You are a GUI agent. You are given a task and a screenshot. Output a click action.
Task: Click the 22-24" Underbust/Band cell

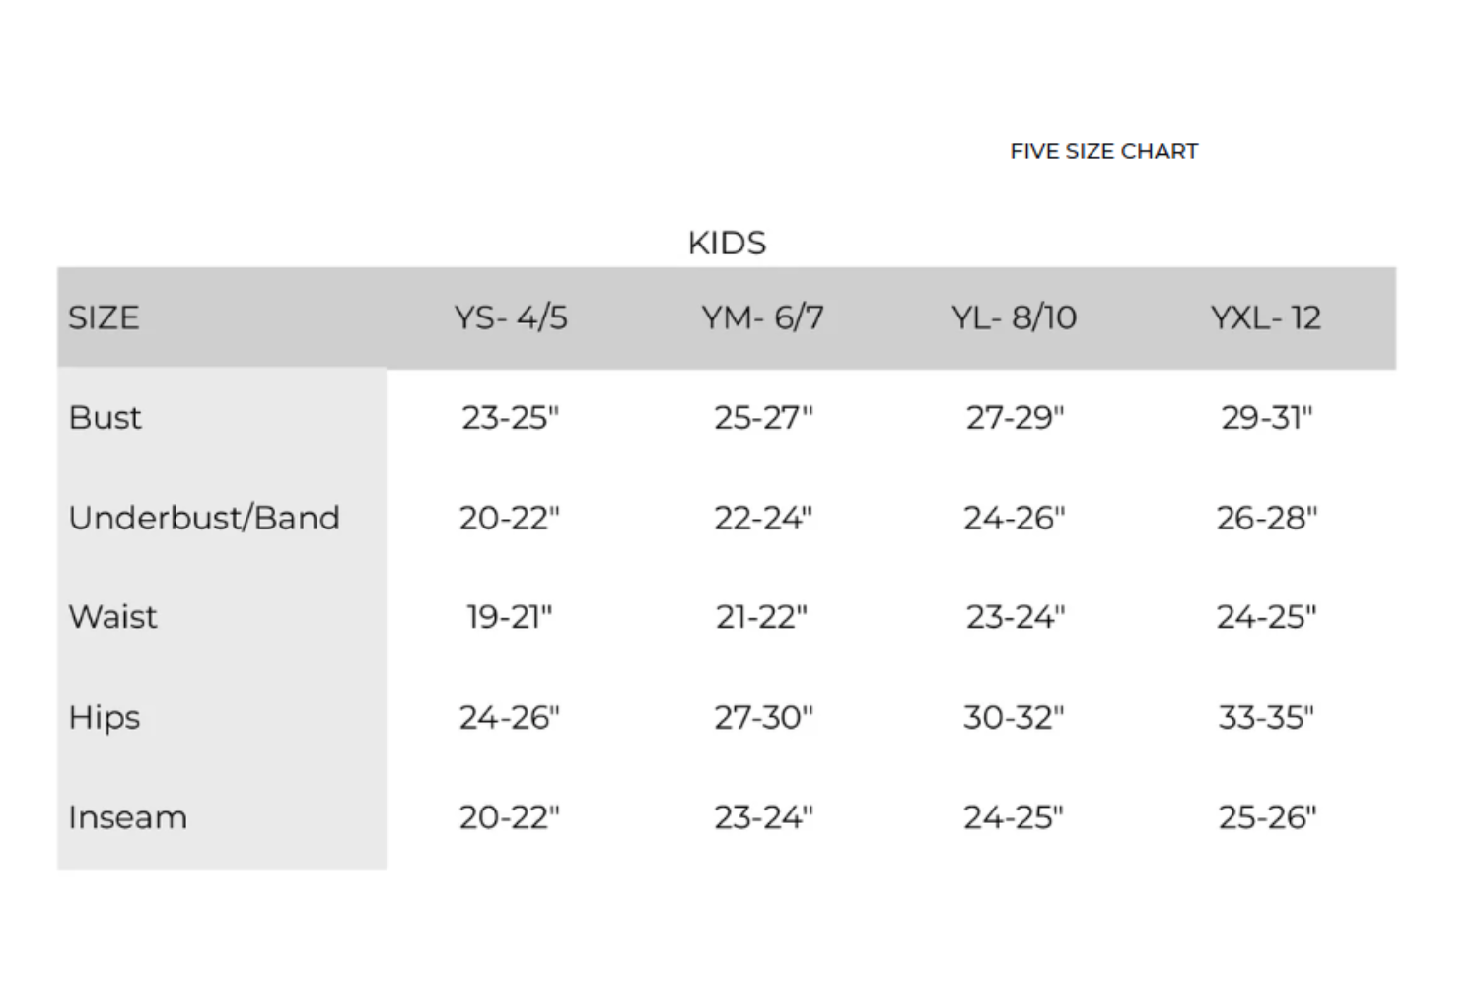pyautogui.click(x=763, y=518)
